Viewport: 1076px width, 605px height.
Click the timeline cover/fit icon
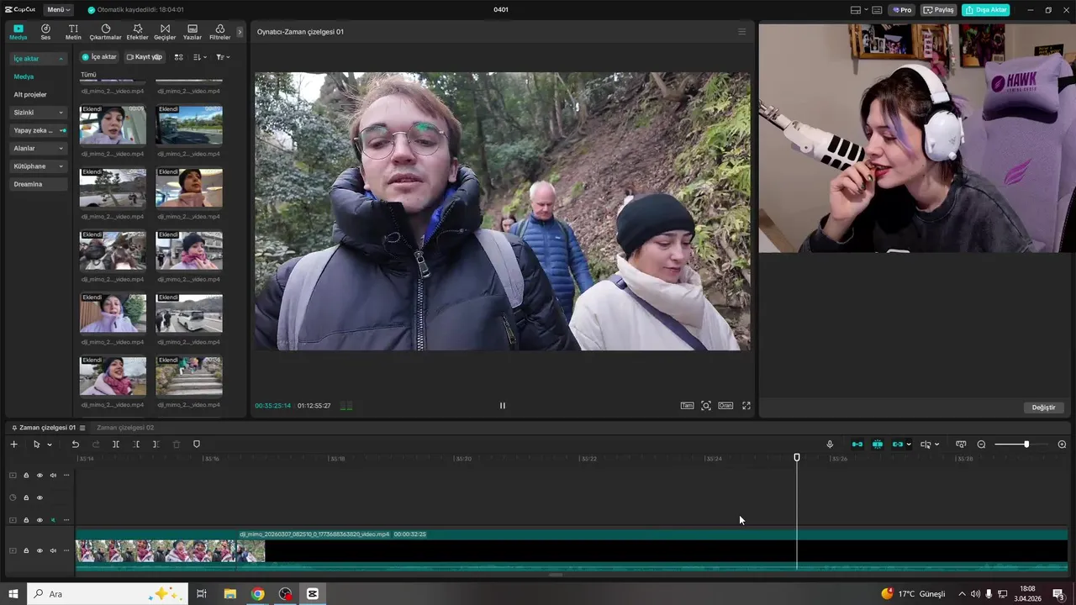click(961, 445)
